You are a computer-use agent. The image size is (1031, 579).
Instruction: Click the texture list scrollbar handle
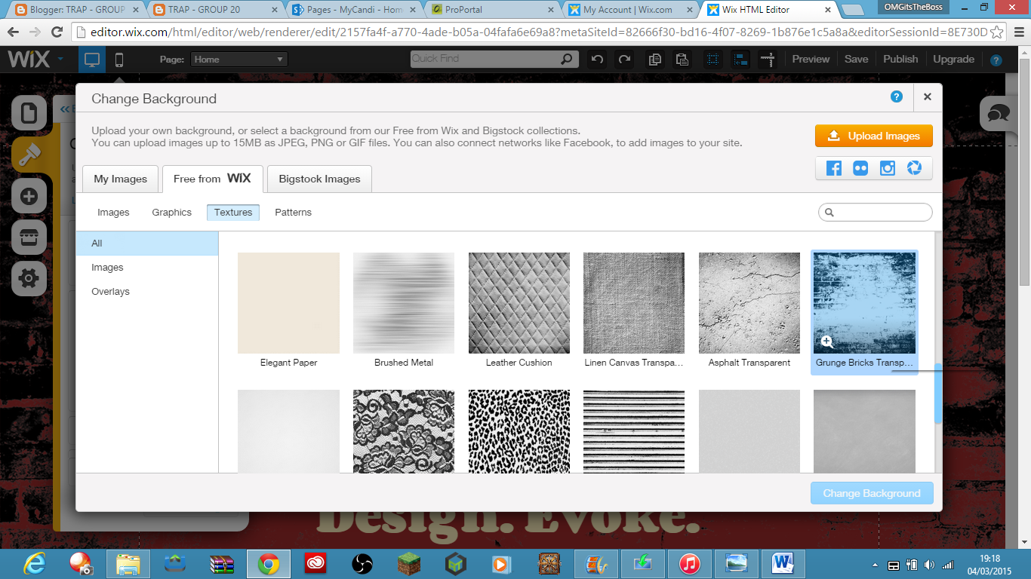click(938, 394)
